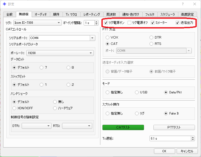The height and width of the screenshot is (157, 201).
Task: Select スプリット操作 リグ option
Action: click(x=137, y=113)
